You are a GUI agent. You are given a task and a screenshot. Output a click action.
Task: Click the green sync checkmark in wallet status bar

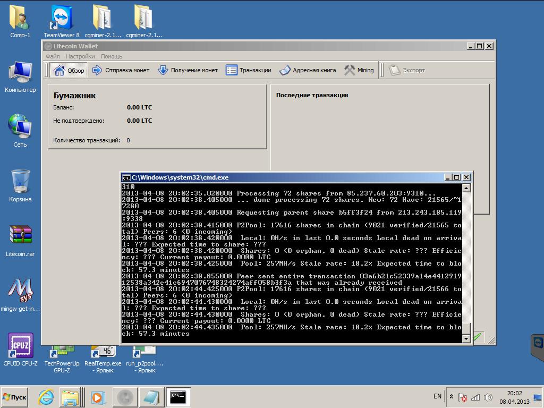(478, 336)
